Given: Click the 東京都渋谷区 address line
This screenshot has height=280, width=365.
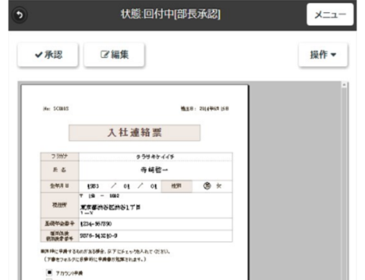Looking at the screenshot, I should 110,207.
